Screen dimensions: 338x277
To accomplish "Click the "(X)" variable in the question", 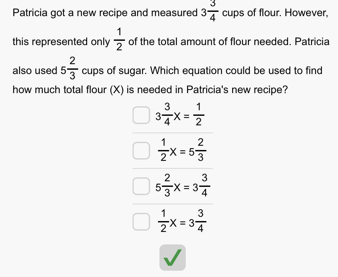I will click(116, 89).
